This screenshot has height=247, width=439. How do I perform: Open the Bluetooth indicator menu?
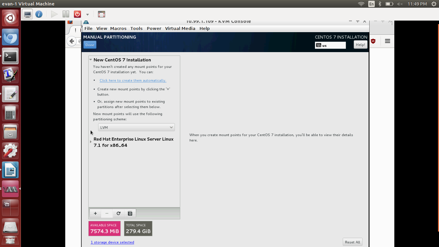380,4
